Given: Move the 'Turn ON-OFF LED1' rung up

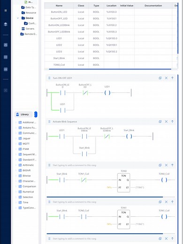Looking at the screenshot, I should coord(172,78).
